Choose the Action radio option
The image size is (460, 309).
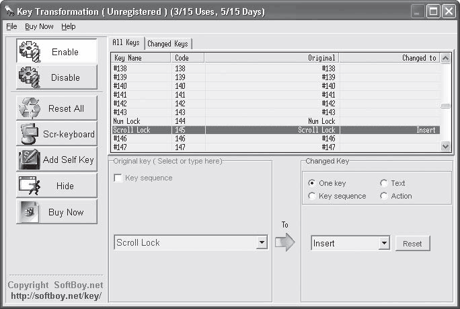[x=384, y=196]
